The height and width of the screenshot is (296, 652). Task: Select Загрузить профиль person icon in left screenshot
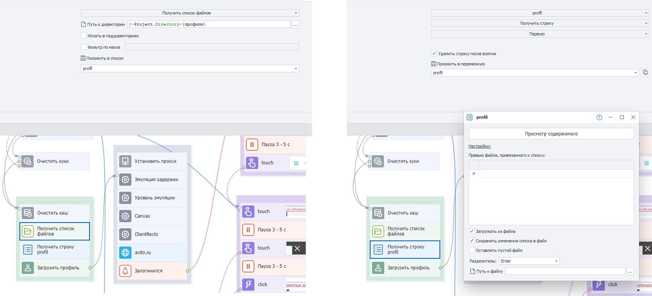pyautogui.click(x=28, y=267)
